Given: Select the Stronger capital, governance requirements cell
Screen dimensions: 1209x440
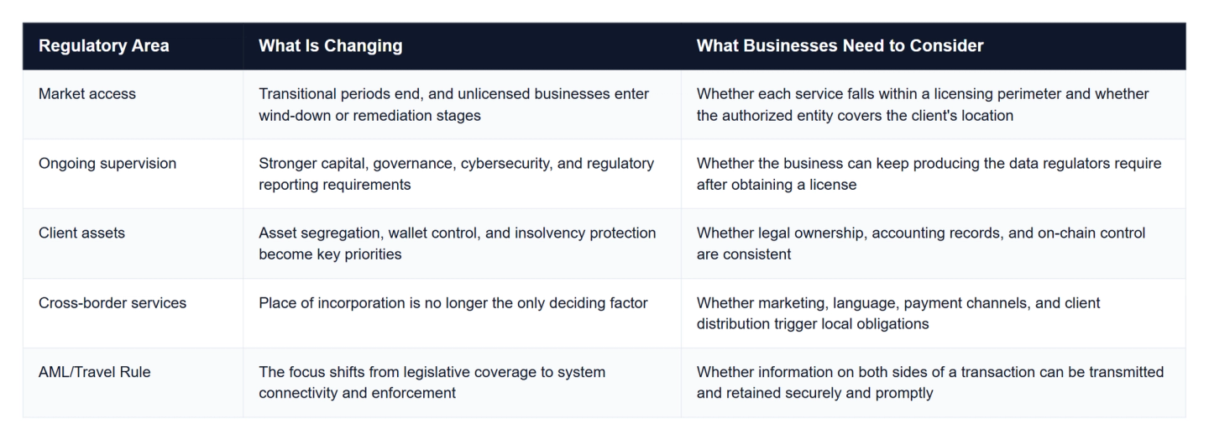Looking at the screenshot, I should [x=462, y=175].
